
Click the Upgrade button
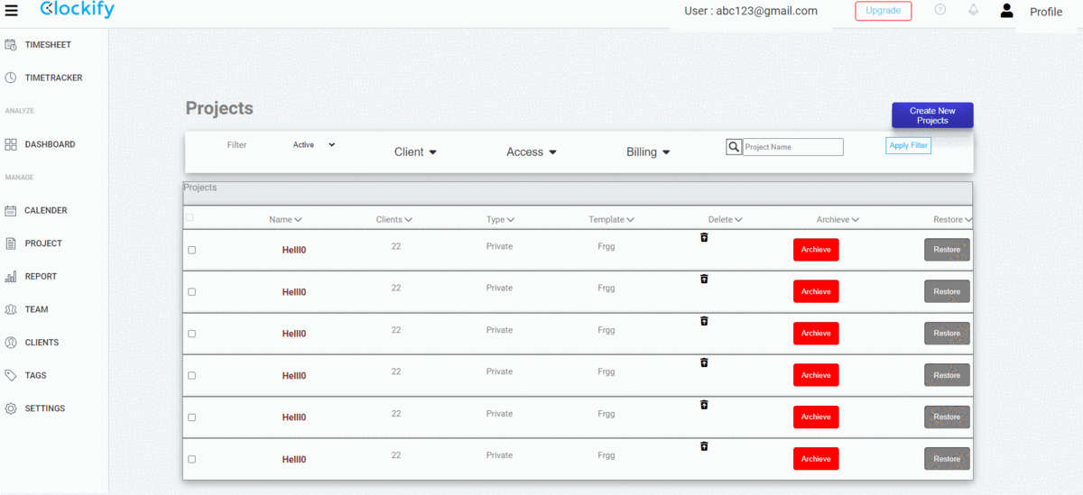pos(883,11)
